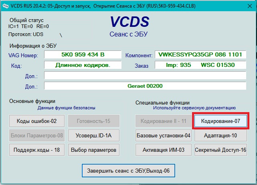257x185 pixels.
Task: Click Завершить сеанс с ЭБУ,Выход-06
Action: coord(128,171)
